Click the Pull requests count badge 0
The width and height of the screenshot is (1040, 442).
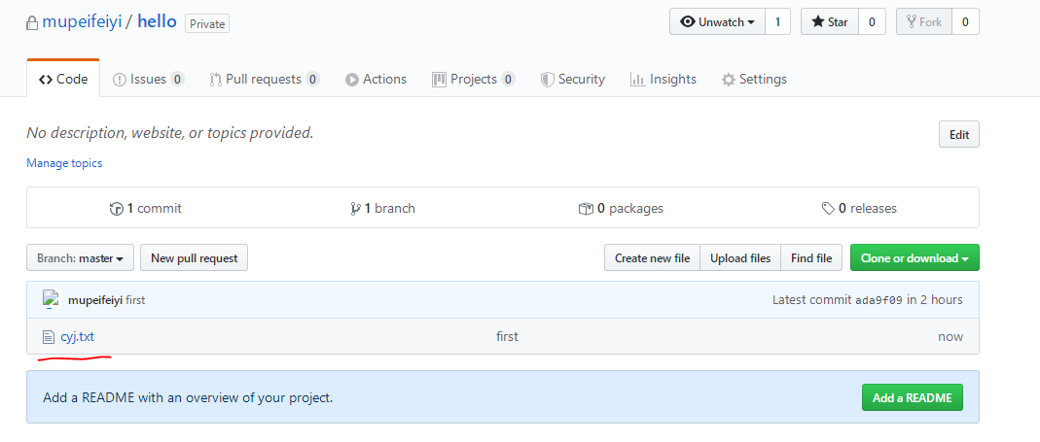click(x=312, y=80)
